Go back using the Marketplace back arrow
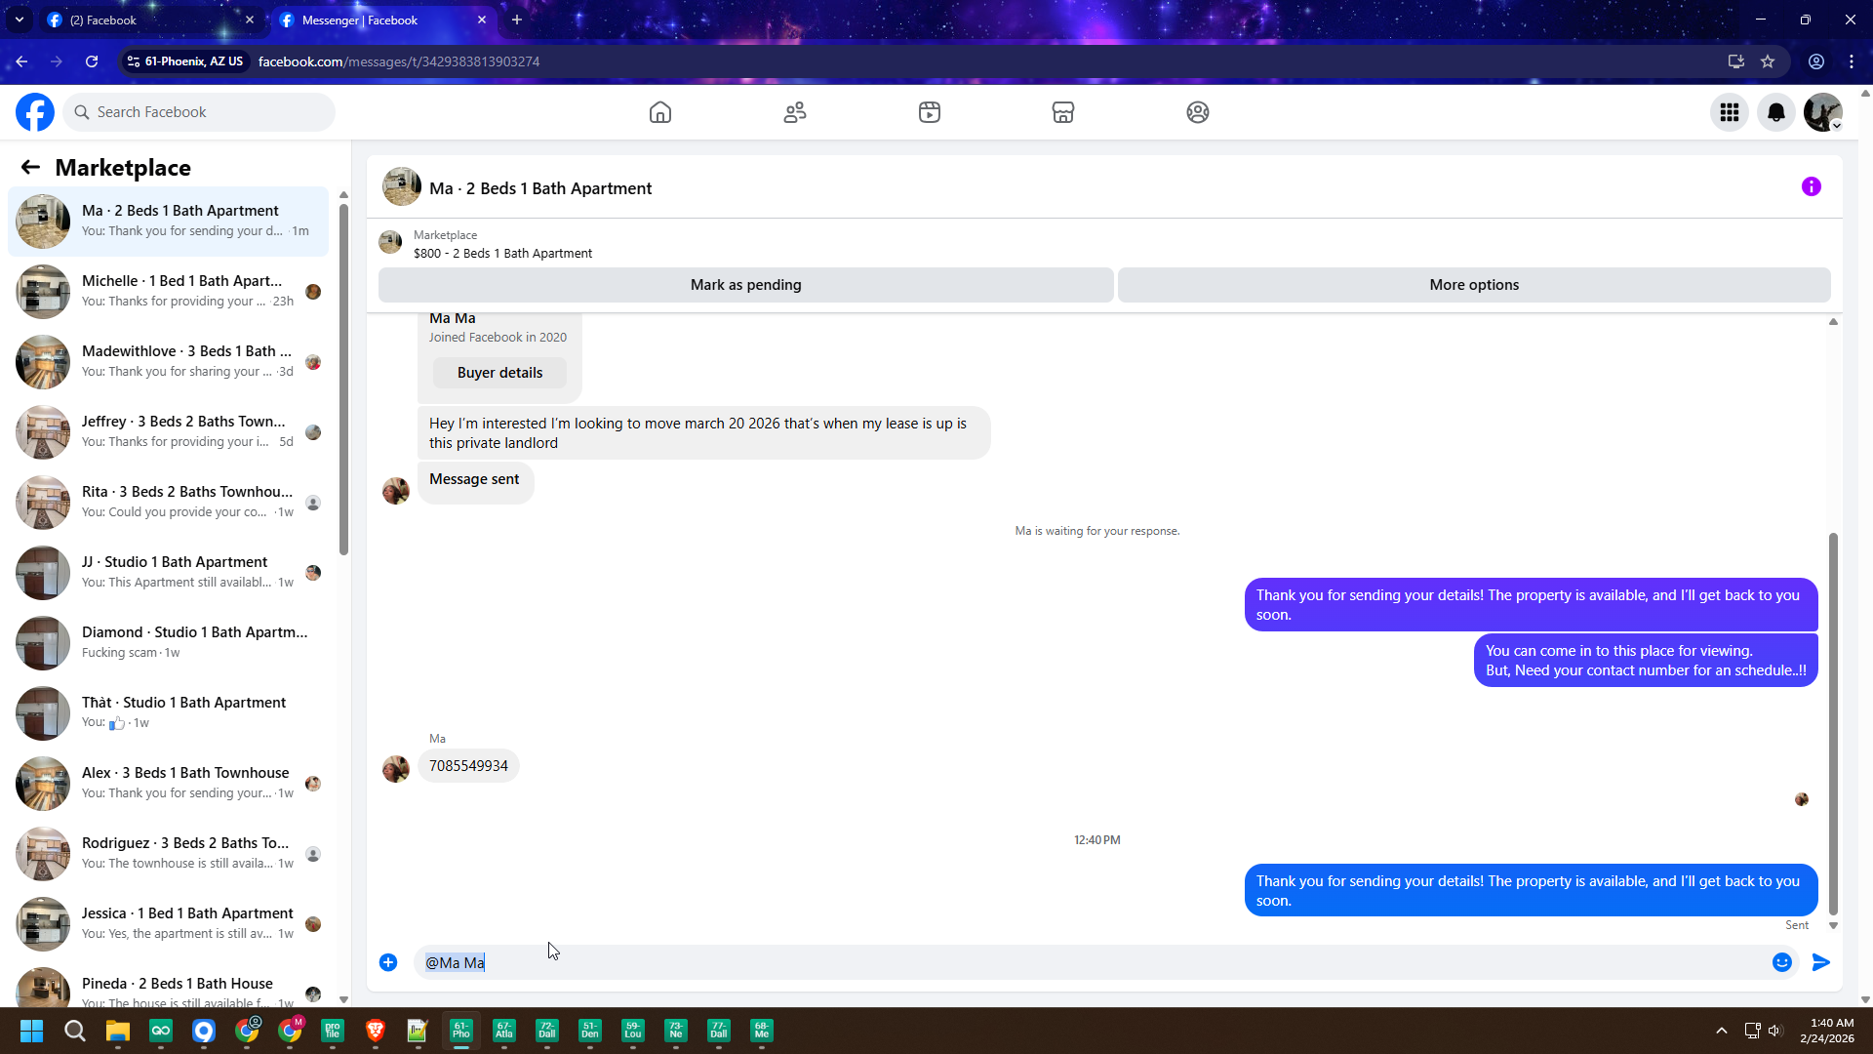Image resolution: width=1873 pixels, height=1054 pixels. [30, 167]
